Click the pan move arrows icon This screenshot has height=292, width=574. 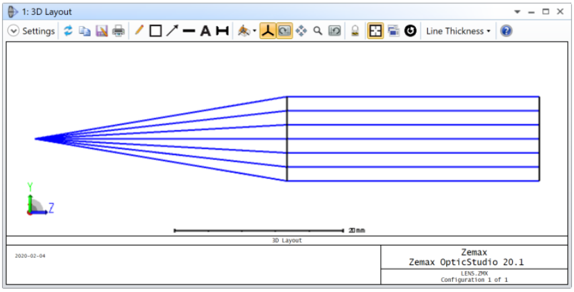coord(301,31)
